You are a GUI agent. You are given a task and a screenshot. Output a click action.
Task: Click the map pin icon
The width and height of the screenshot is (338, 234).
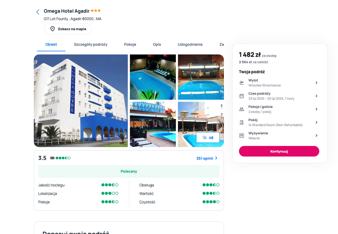[x=52, y=29]
